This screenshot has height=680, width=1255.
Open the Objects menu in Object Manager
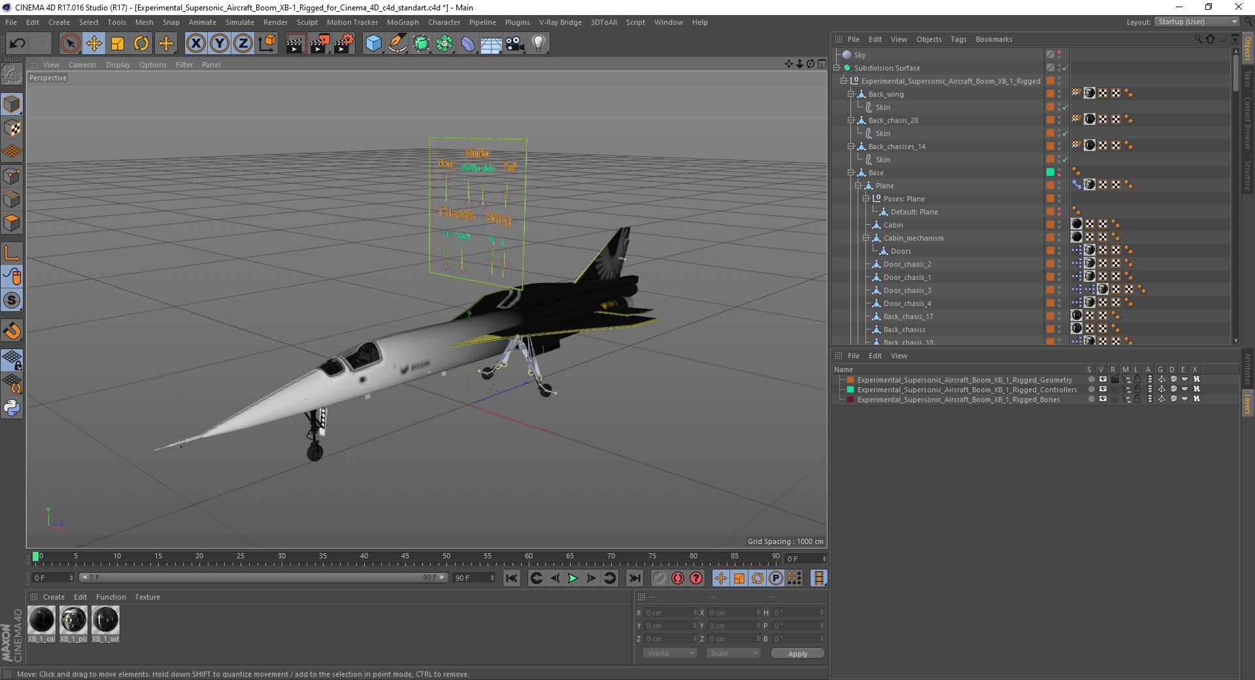point(929,39)
